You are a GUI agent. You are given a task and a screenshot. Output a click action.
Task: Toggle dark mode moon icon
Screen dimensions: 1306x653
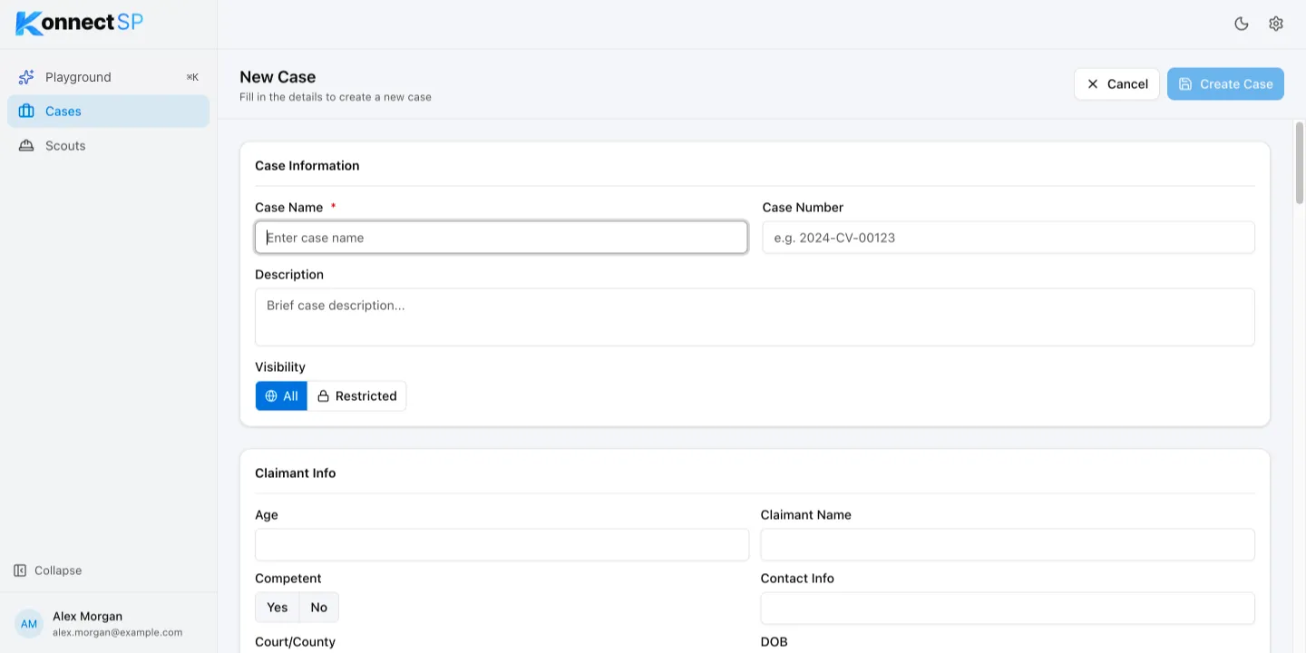(x=1242, y=24)
